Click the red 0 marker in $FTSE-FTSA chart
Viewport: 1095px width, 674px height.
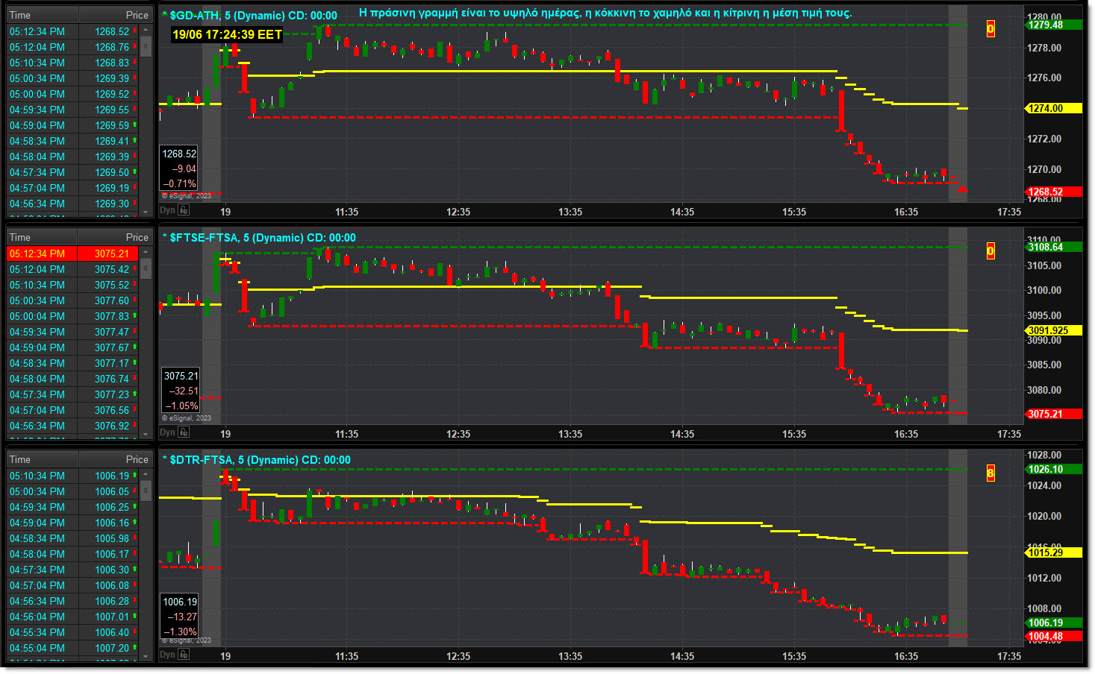(x=991, y=251)
